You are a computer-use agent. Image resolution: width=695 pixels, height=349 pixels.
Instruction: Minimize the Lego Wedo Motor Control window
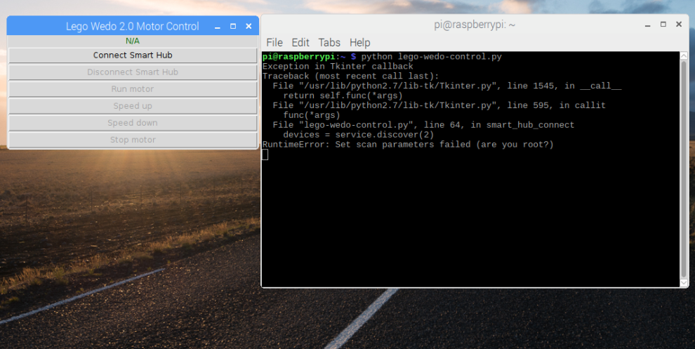pos(218,27)
